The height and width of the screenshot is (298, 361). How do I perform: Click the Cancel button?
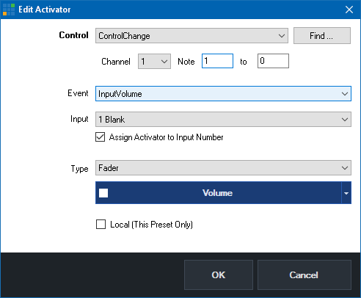pyautogui.click(x=305, y=275)
